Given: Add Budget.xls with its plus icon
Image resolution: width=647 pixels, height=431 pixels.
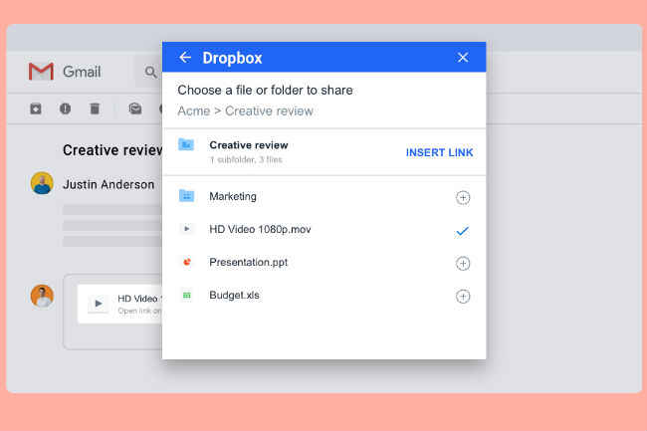Looking at the screenshot, I should click(x=463, y=297).
